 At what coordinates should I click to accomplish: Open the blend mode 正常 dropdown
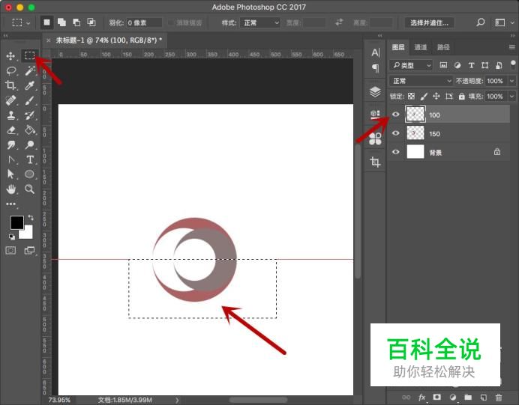[x=421, y=81]
